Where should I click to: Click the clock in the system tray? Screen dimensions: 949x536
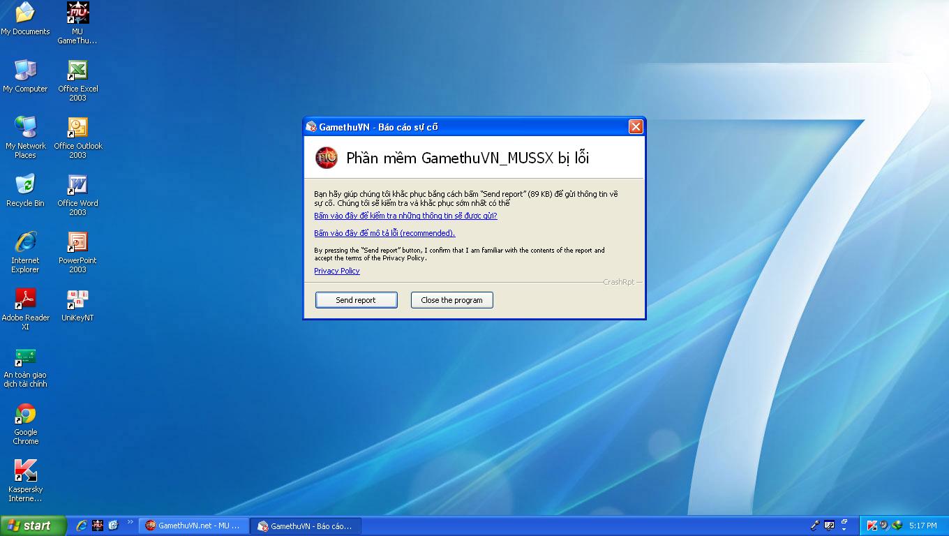tap(922, 526)
